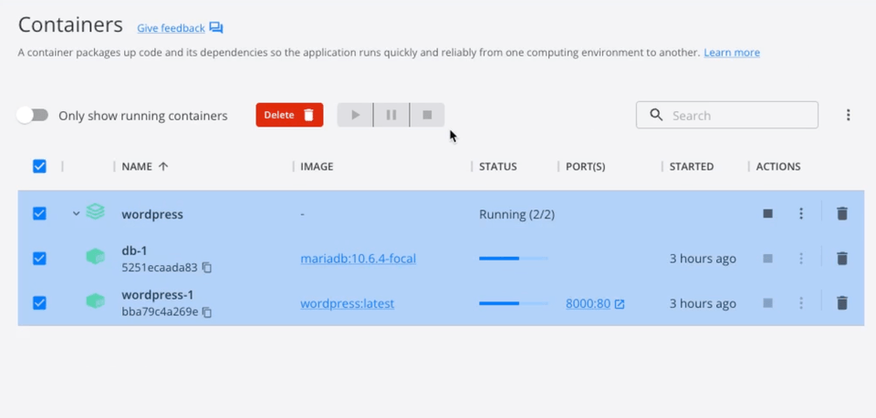The width and height of the screenshot is (876, 418).
Task: Copy the wordpress-1 container ID
Action: tap(207, 312)
